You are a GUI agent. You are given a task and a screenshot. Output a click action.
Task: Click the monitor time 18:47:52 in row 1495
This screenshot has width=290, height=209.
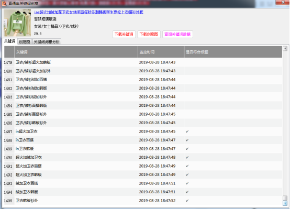click(157, 201)
